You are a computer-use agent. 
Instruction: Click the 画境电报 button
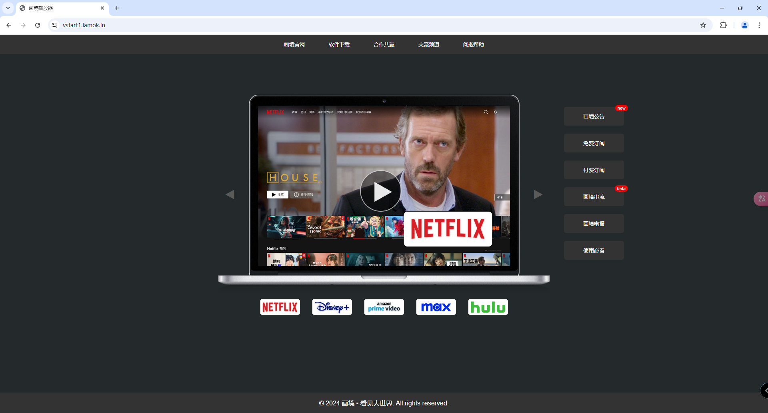pos(594,224)
